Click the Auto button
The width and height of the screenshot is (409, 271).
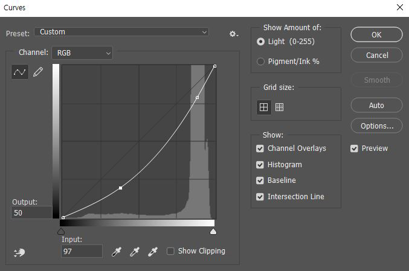[x=376, y=105]
